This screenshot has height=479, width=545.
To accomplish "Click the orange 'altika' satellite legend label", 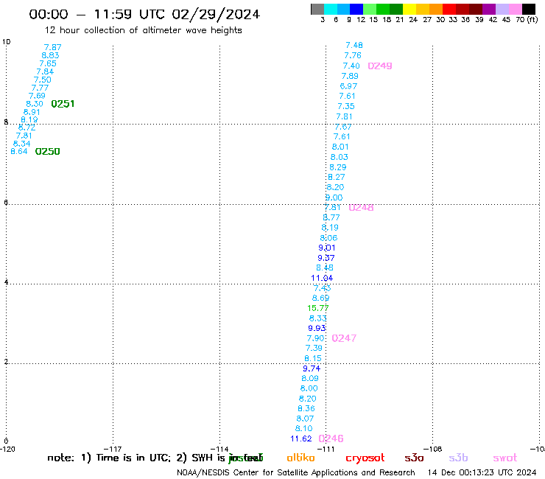I will [301, 458].
